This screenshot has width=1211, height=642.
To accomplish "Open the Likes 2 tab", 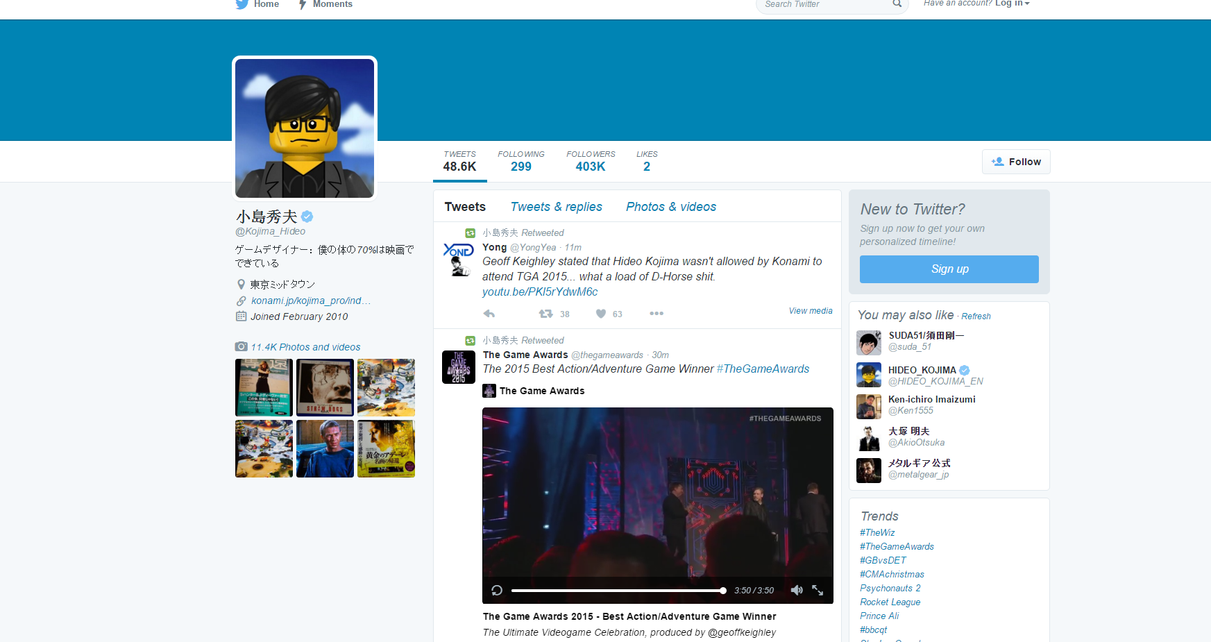I will [647, 162].
